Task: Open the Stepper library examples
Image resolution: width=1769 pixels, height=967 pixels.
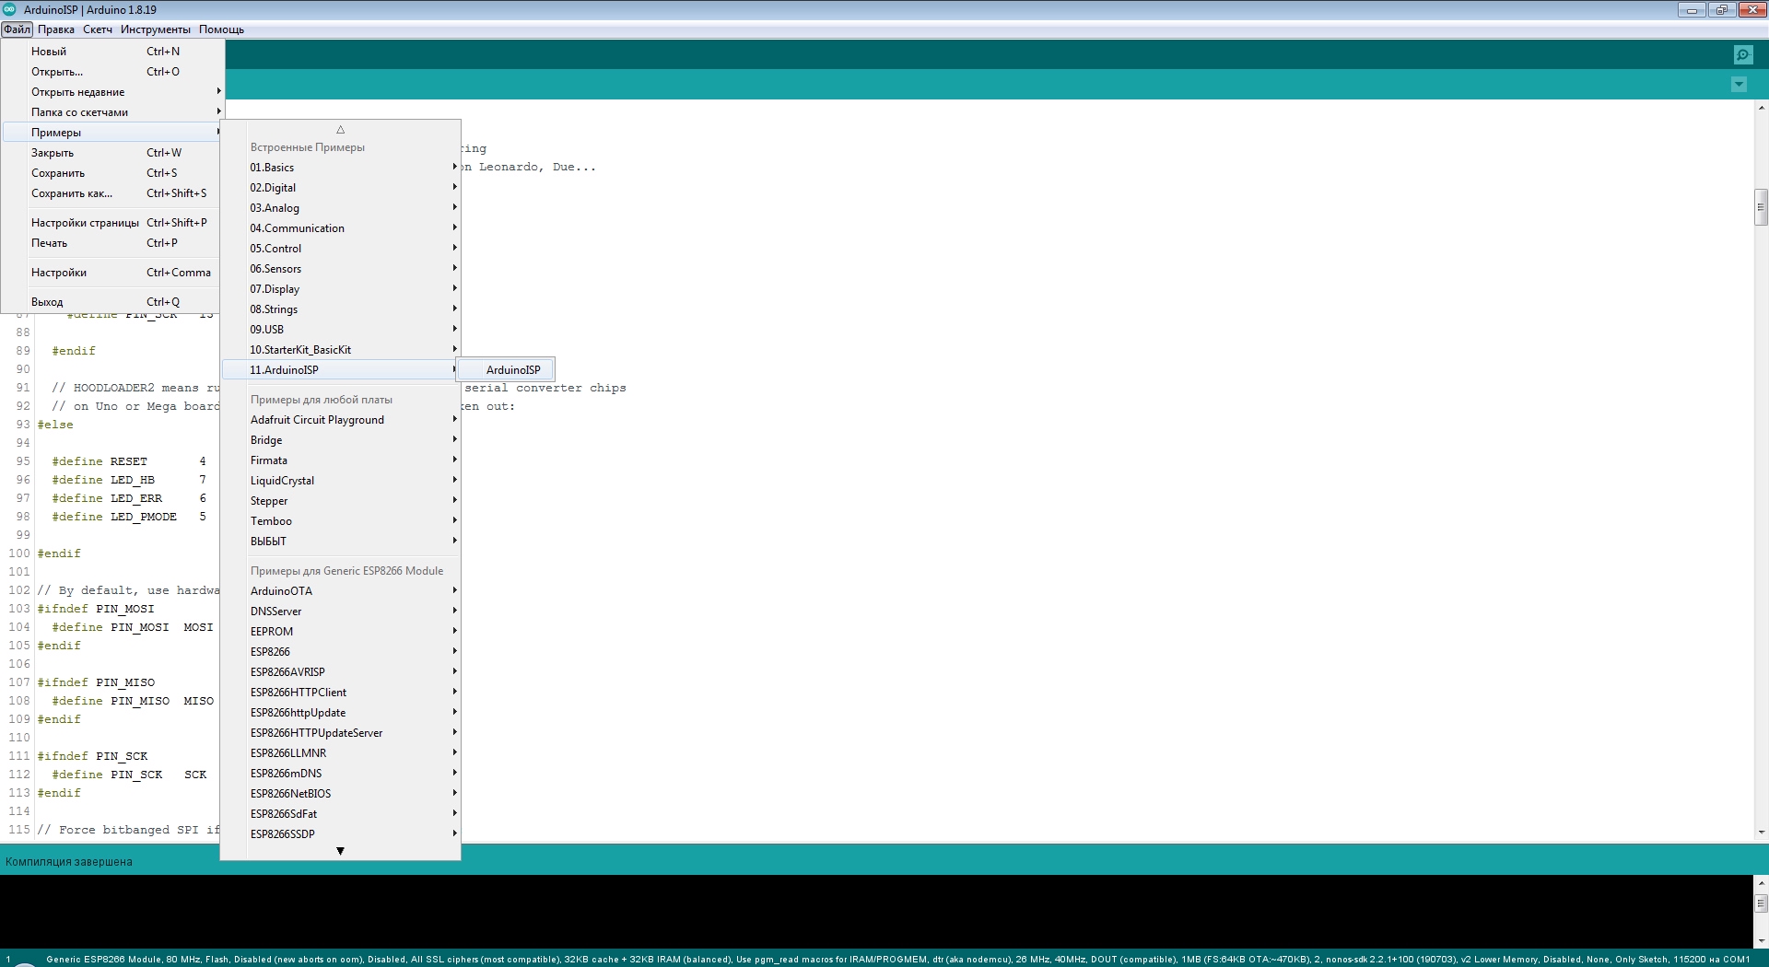Action: pyautogui.click(x=341, y=501)
